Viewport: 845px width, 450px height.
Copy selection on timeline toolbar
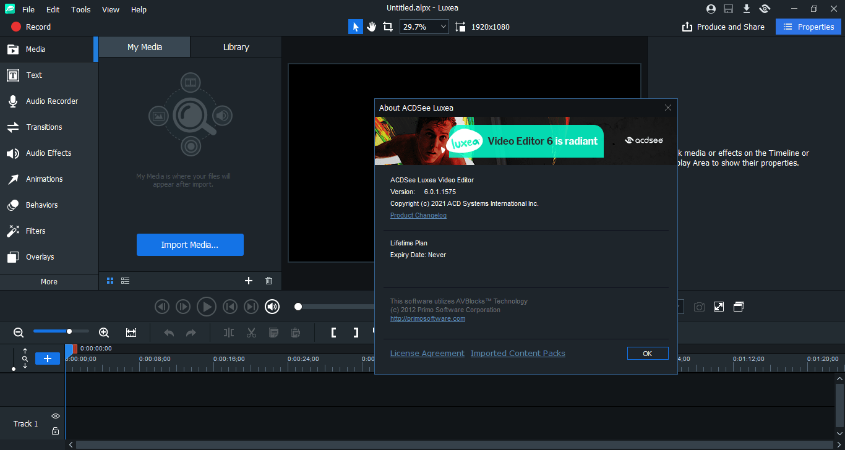tap(273, 333)
